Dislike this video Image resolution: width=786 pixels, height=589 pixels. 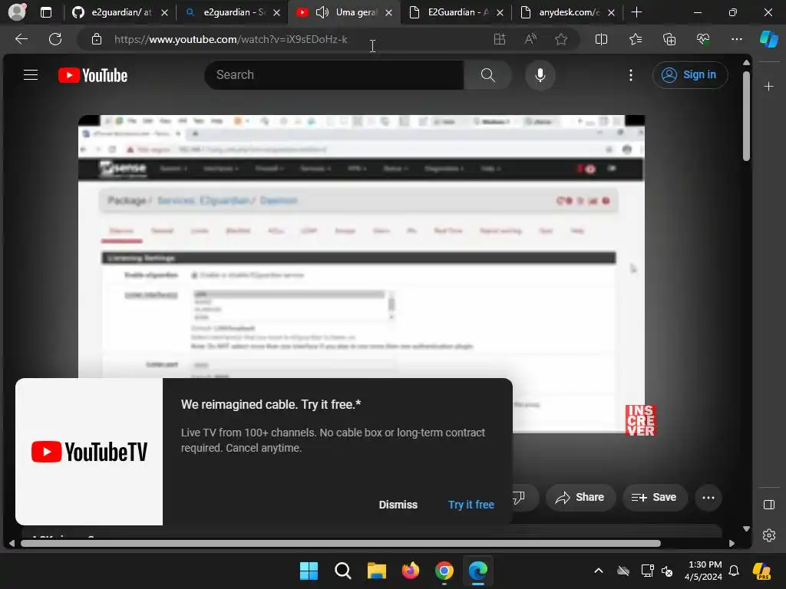click(520, 497)
